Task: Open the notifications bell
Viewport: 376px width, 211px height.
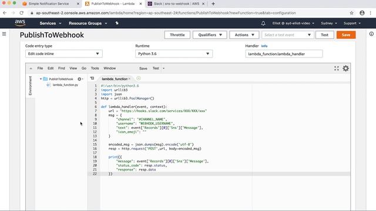Action: 263,23
